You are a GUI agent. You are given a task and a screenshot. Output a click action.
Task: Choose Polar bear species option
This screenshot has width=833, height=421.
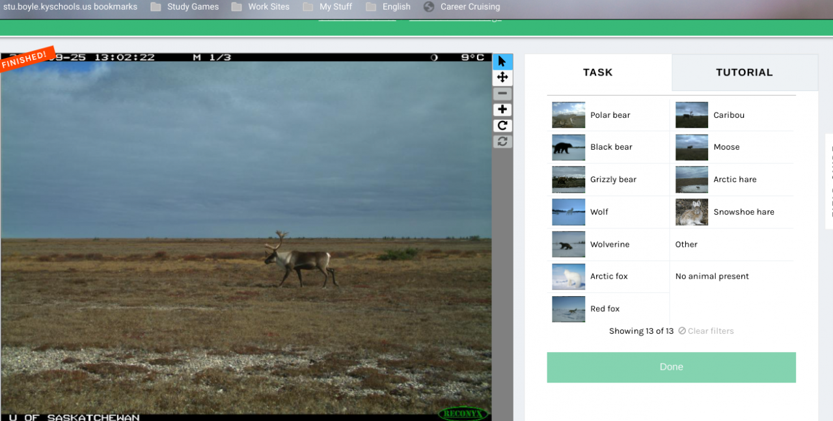[x=608, y=115]
